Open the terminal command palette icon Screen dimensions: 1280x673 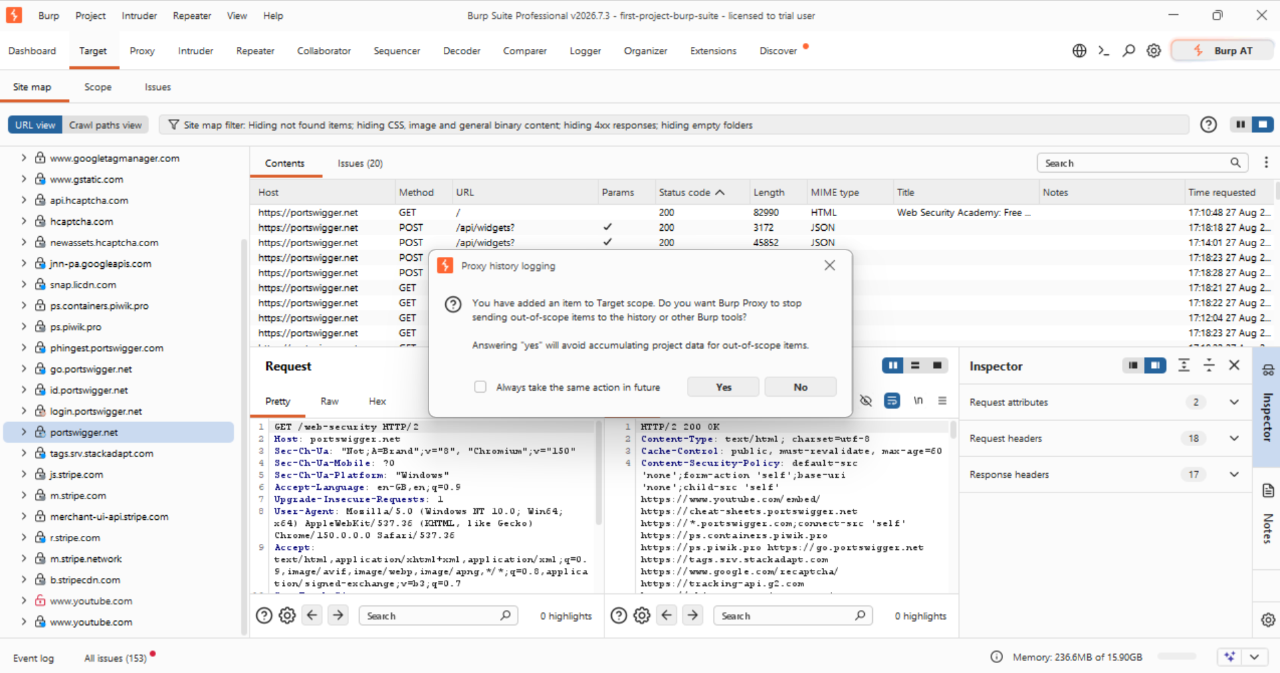[x=1104, y=51]
